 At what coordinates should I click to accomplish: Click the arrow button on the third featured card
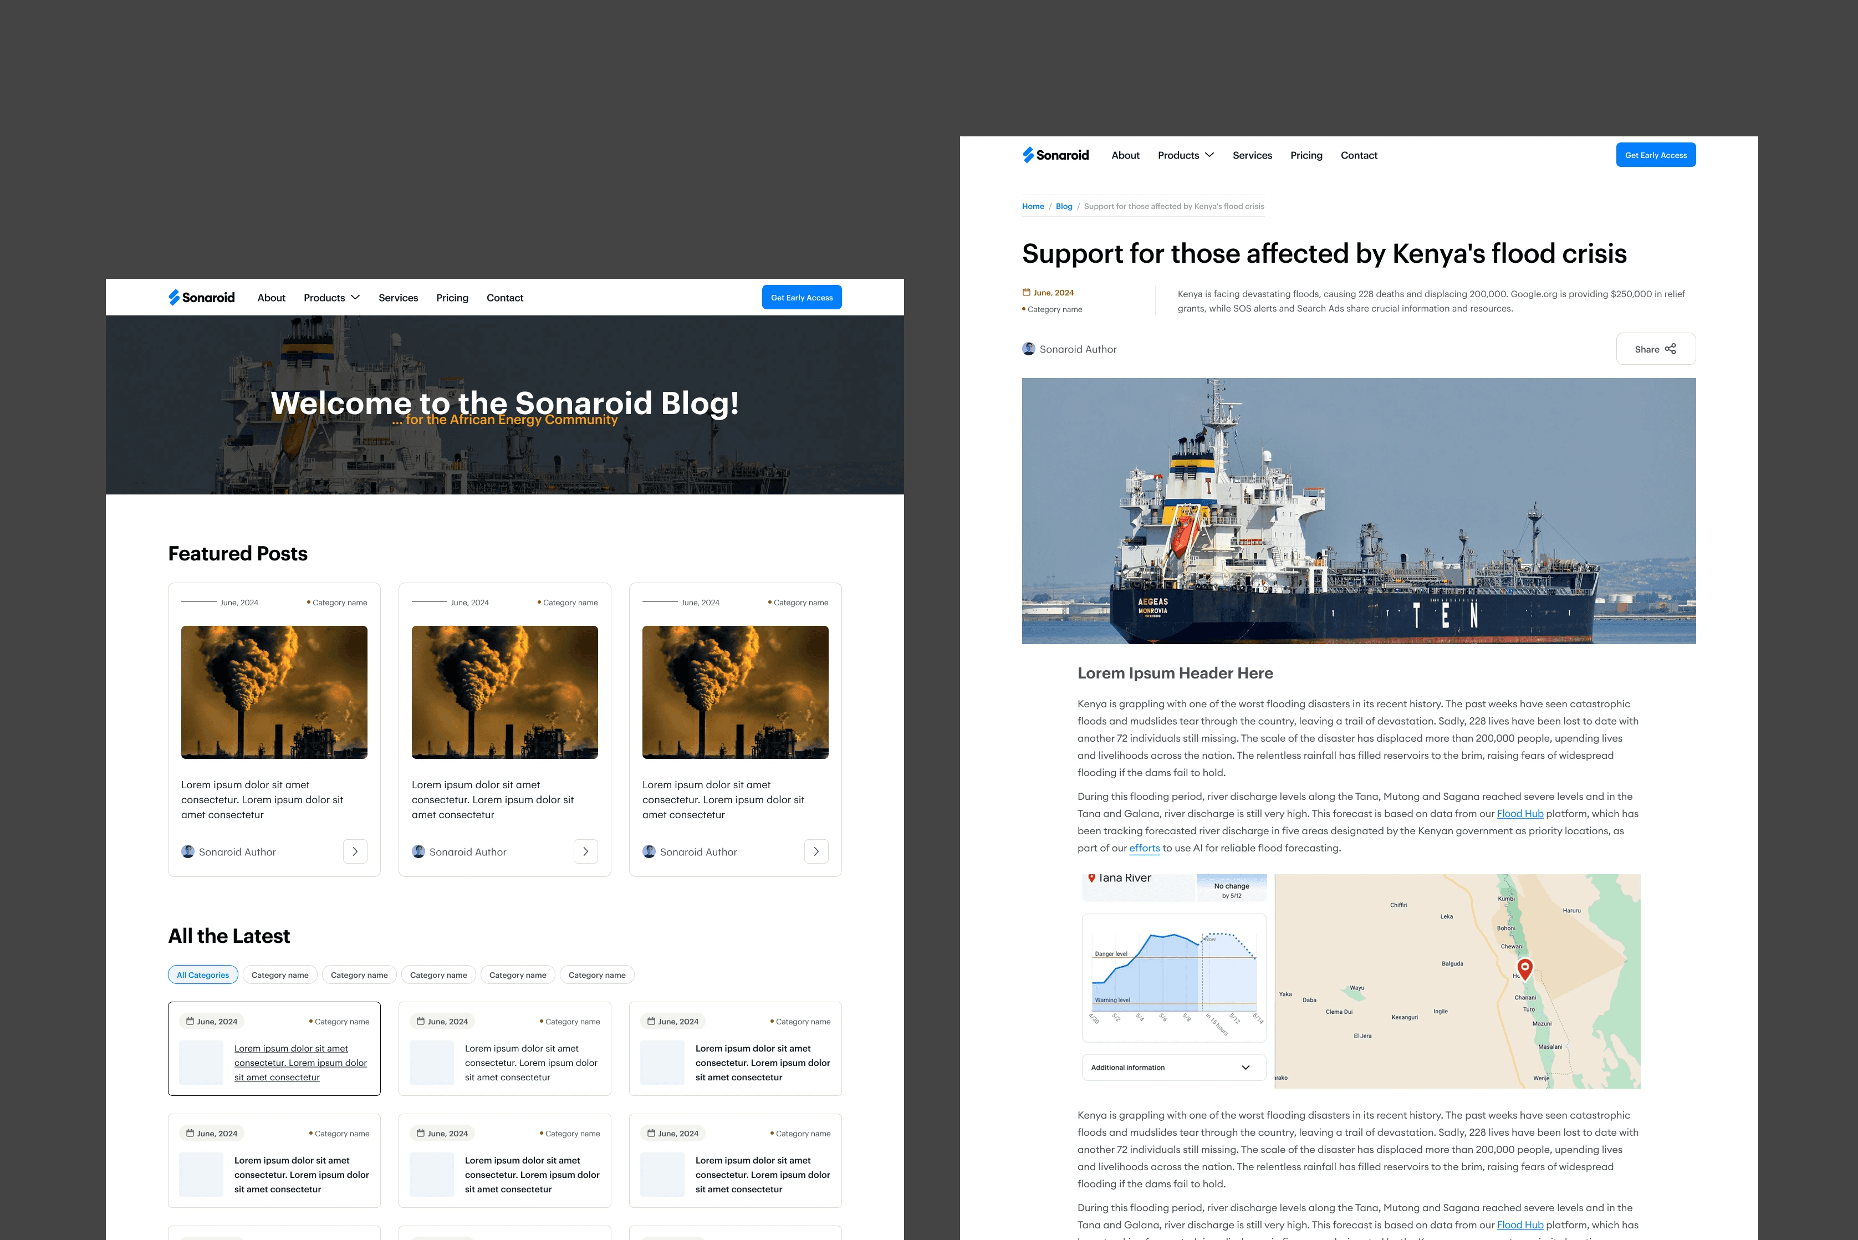pos(816,852)
